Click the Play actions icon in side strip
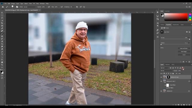The image size is (192, 108). pyautogui.click(x=157, y=12)
